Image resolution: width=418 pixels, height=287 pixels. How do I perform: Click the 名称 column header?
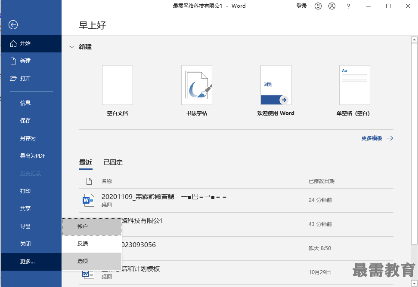tap(107, 181)
